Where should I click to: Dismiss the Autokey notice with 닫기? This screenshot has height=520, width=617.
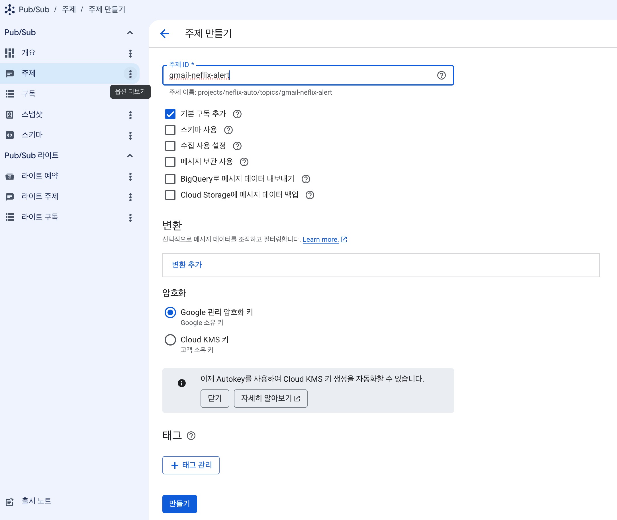pos(214,398)
